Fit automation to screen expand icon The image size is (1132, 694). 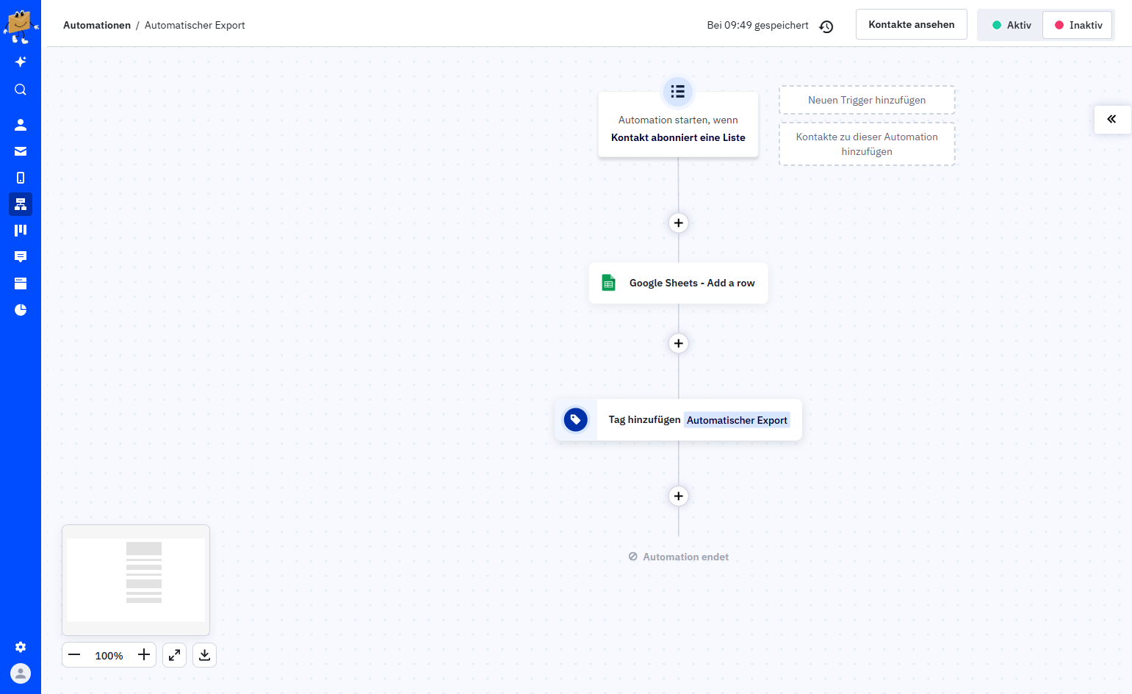click(174, 655)
